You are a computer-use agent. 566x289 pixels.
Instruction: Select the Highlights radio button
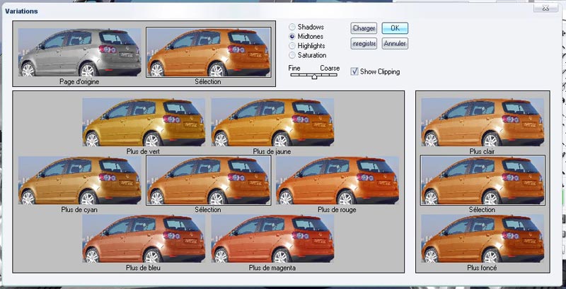(291, 46)
